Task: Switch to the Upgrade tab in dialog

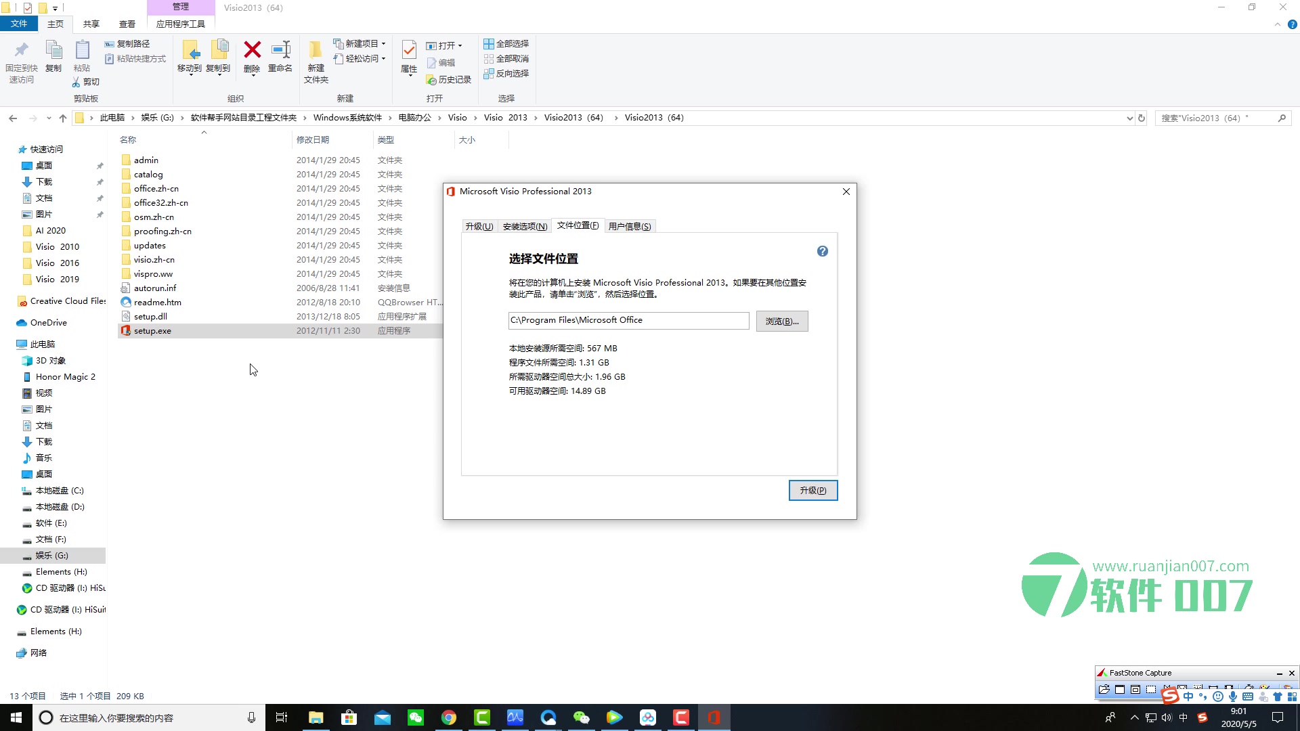Action: 479,227
